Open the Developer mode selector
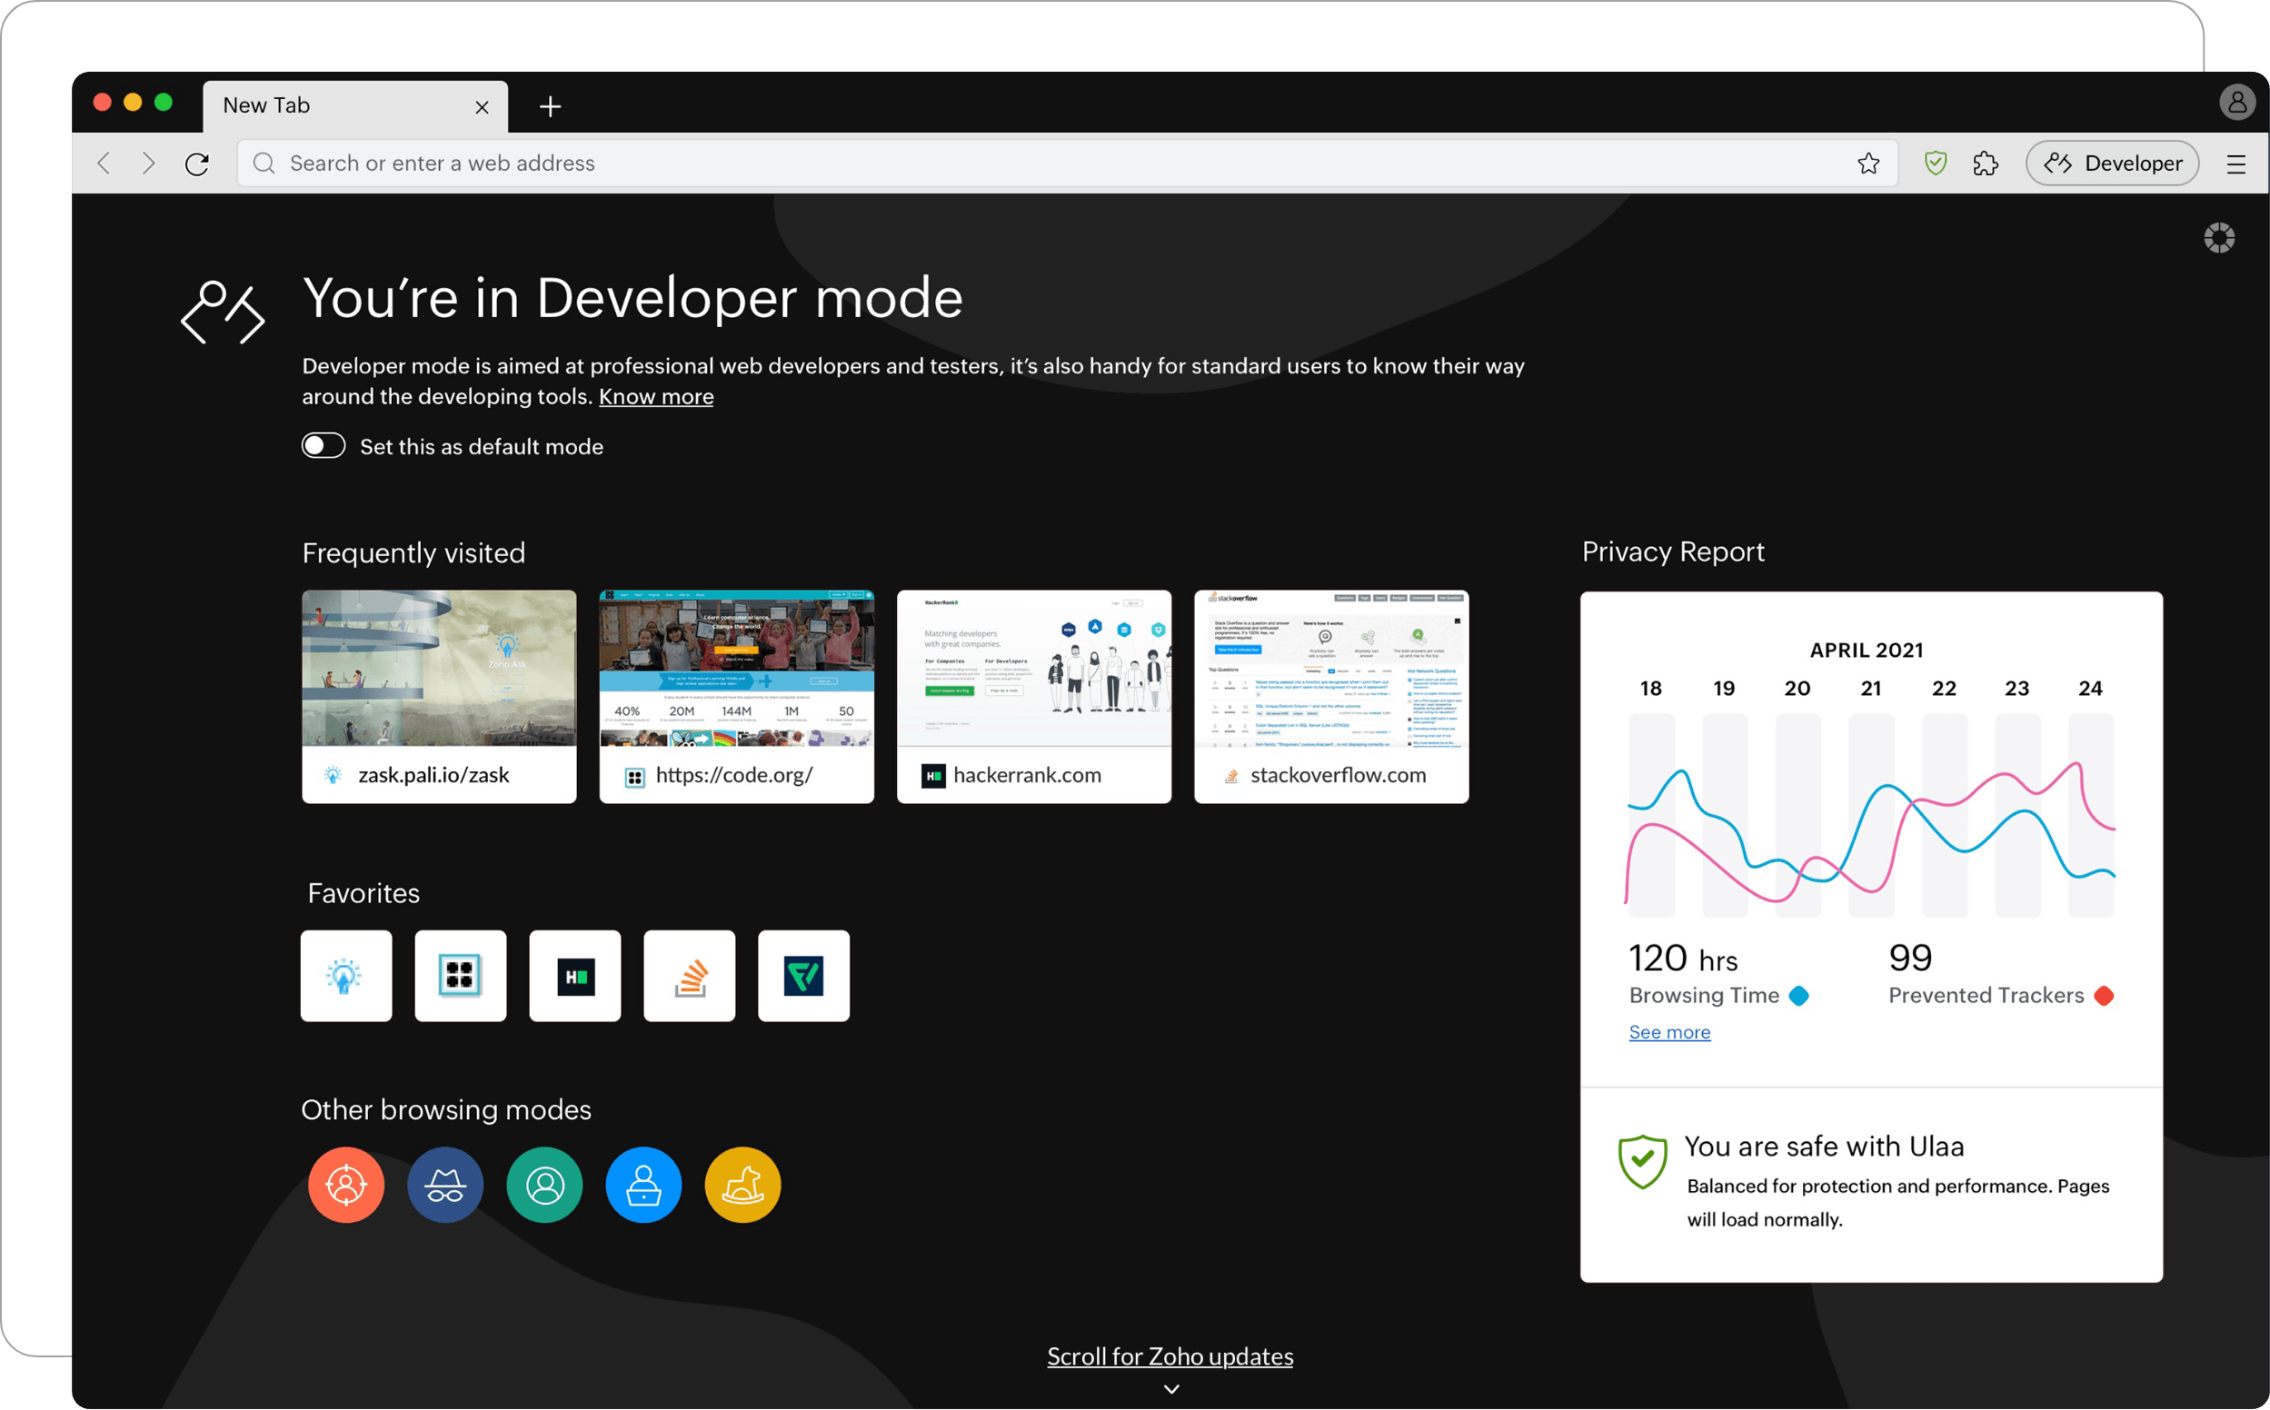 (2112, 163)
